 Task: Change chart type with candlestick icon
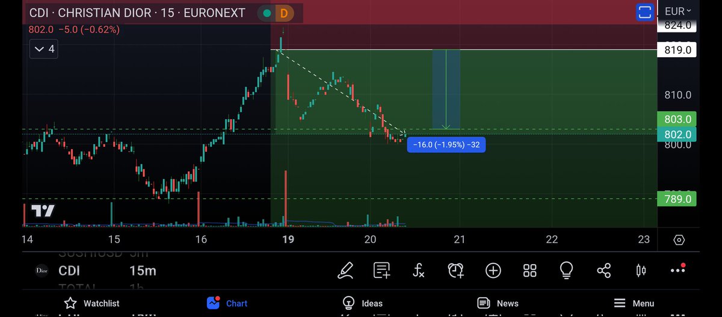click(641, 271)
